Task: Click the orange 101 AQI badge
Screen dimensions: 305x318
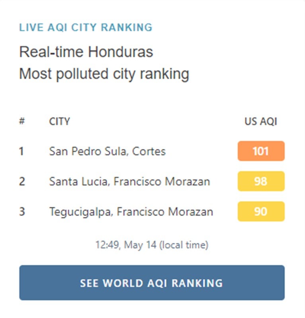Action: point(261,151)
